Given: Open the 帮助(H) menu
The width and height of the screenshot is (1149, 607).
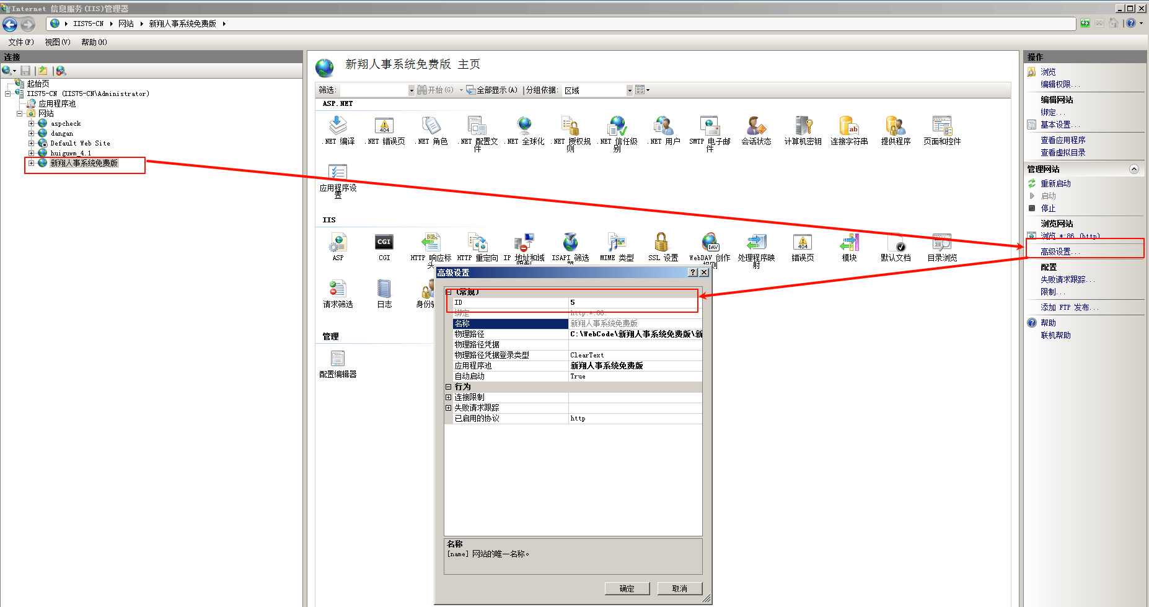Looking at the screenshot, I should (94, 42).
